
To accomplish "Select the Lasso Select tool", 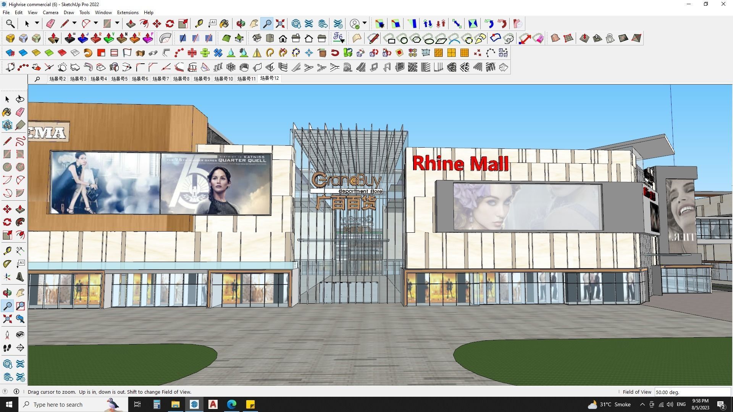I will (20, 99).
